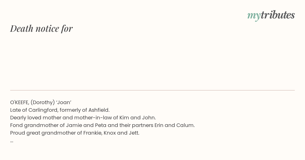The image size is (305, 160).
Task: Click the "Late of Carlingford" line
Action: click(60, 110)
